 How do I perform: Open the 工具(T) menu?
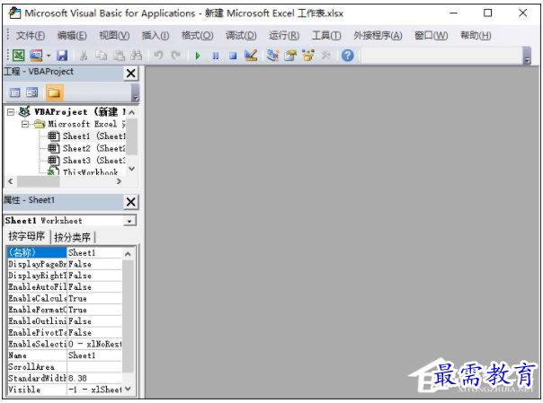pyautogui.click(x=326, y=35)
